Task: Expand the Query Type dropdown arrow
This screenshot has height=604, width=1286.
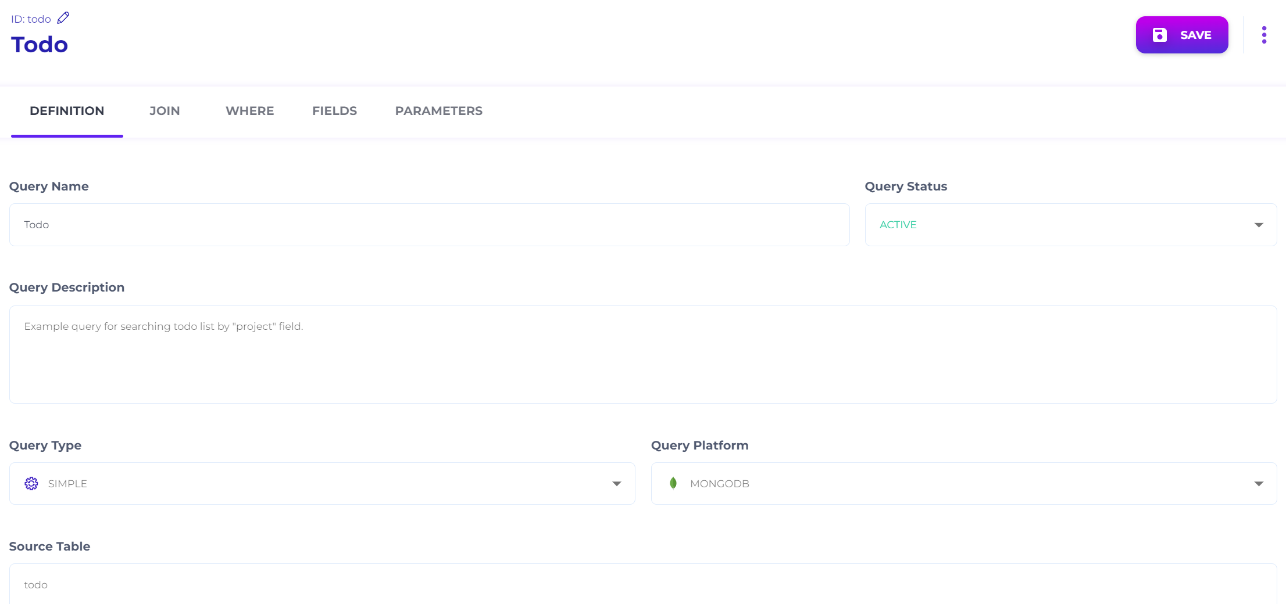Action: [616, 484]
